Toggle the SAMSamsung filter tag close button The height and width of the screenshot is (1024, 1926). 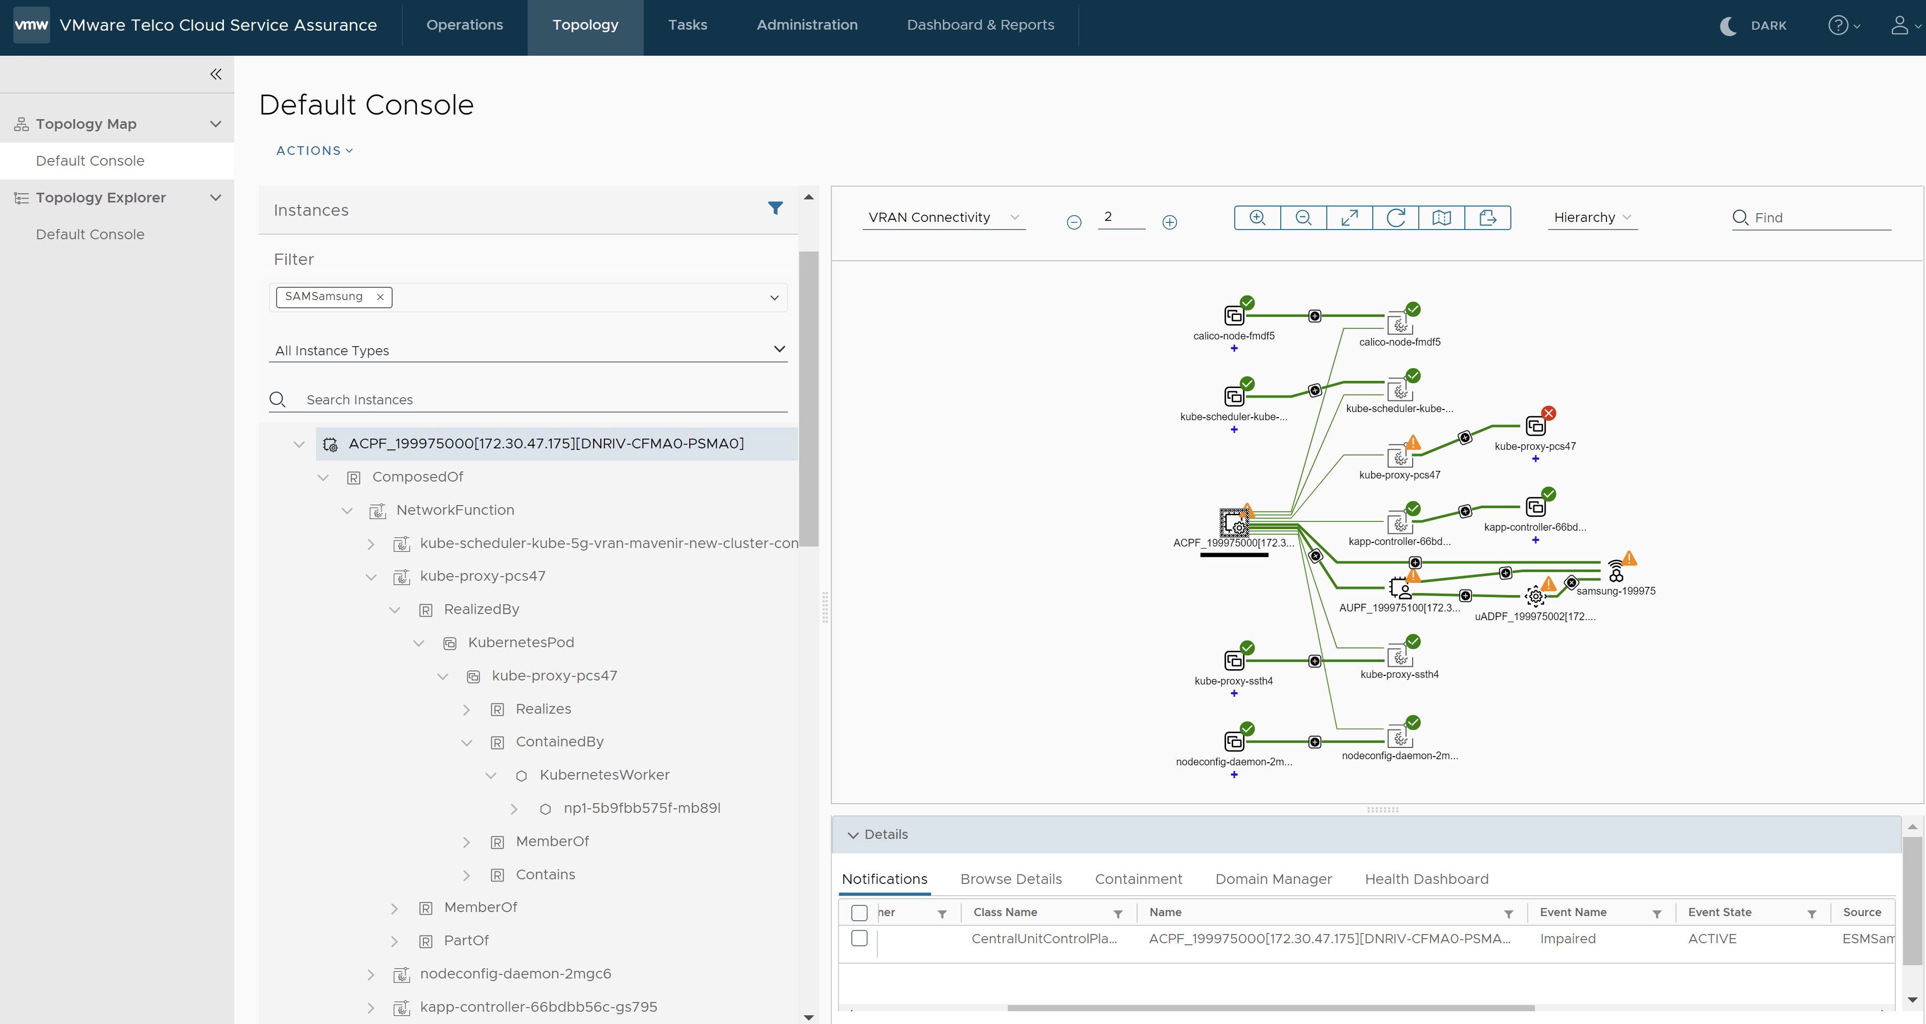click(378, 295)
